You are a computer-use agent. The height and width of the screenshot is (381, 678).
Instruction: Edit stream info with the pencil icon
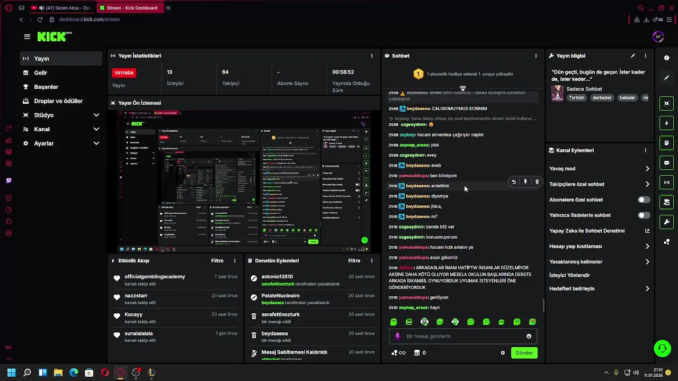pos(632,56)
